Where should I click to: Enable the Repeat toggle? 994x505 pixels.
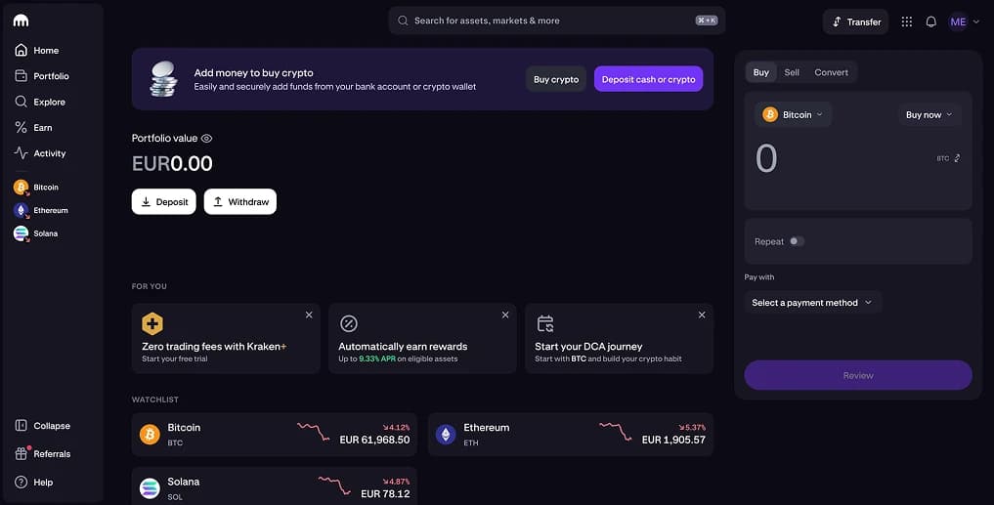(x=797, y=241)
